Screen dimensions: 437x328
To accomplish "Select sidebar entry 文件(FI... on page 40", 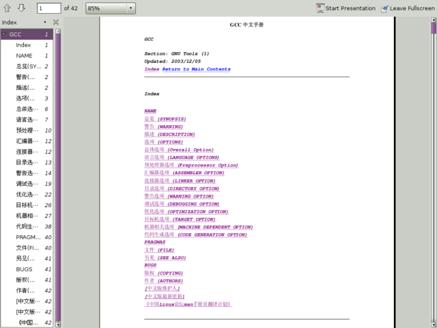I will (27, 247).
